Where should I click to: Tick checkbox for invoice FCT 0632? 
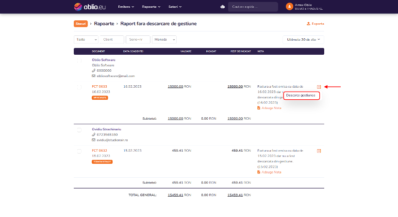(79, 151)
